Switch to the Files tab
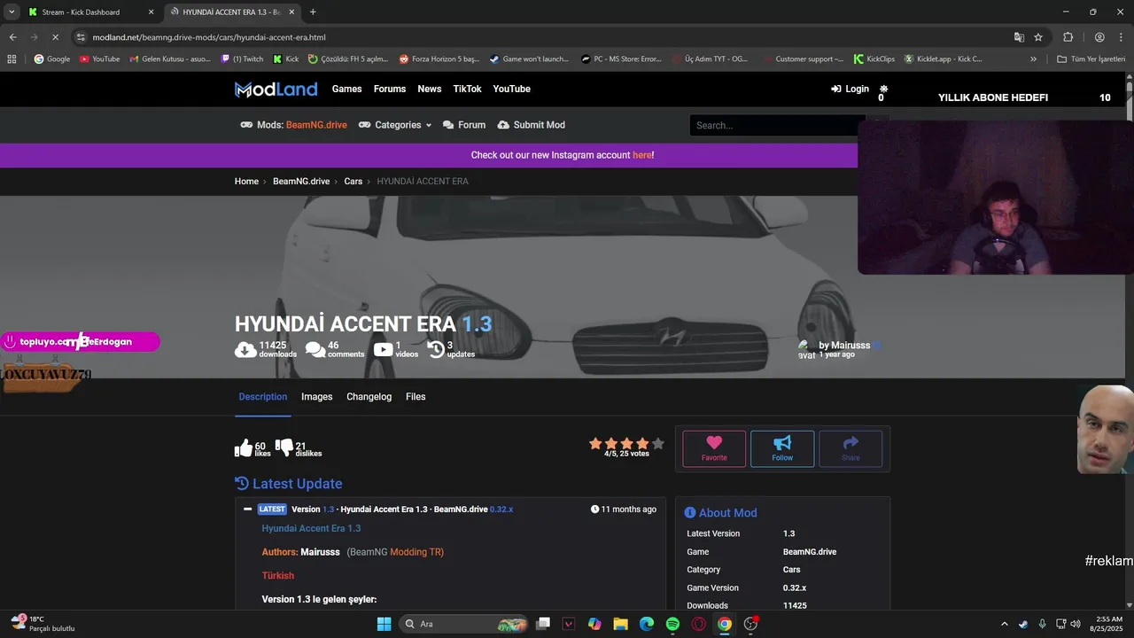The width and height of the screenshot is (1134, 638). (416, 397)
